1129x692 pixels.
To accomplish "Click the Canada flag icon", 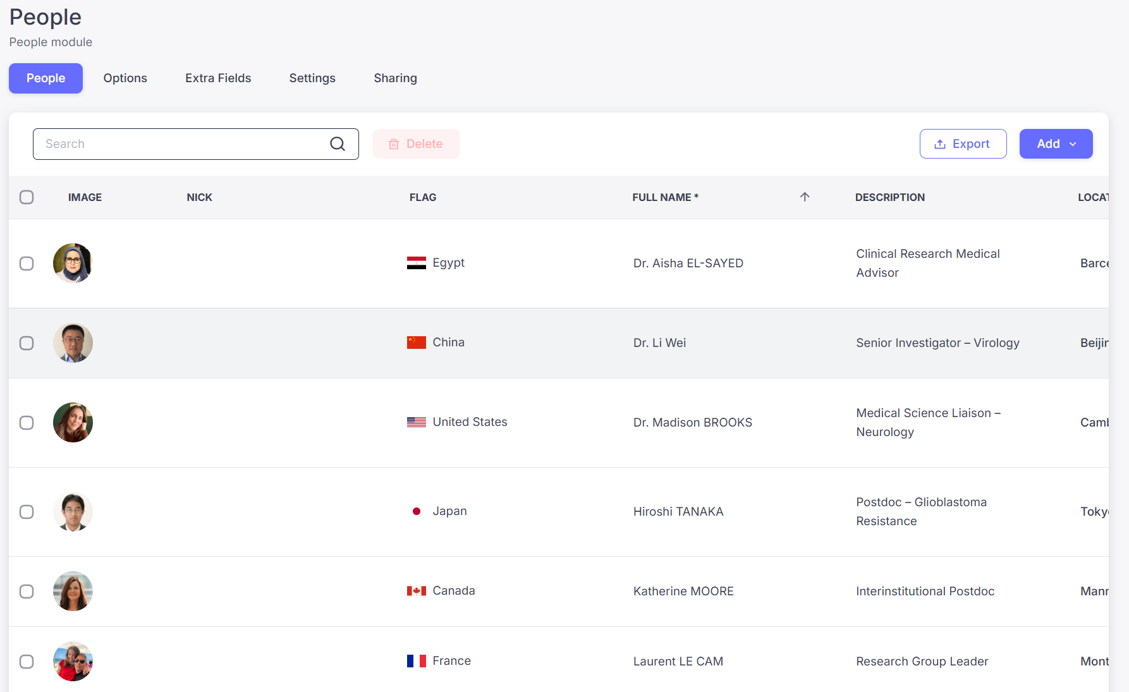I will click(x=417, y=591).
